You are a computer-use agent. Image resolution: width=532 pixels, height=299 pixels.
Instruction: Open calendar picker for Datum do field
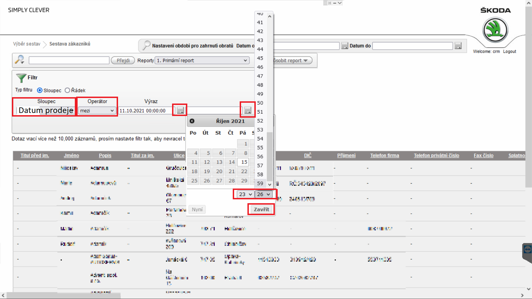tap(458, 46)
